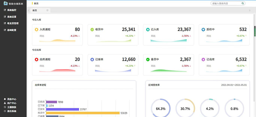Click the 已接单 blue icon
Image resolution: width=256 pixels, height=117 pixels.
click(x=92, y=59)
